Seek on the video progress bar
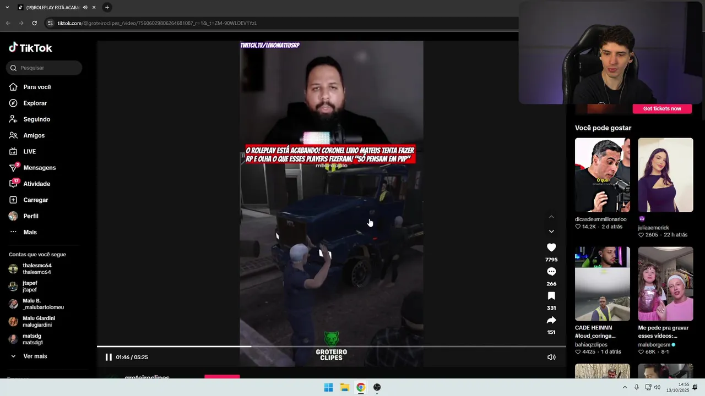This screenshot has height=396, width=705. pyautogui.click(x=331, y=346)
